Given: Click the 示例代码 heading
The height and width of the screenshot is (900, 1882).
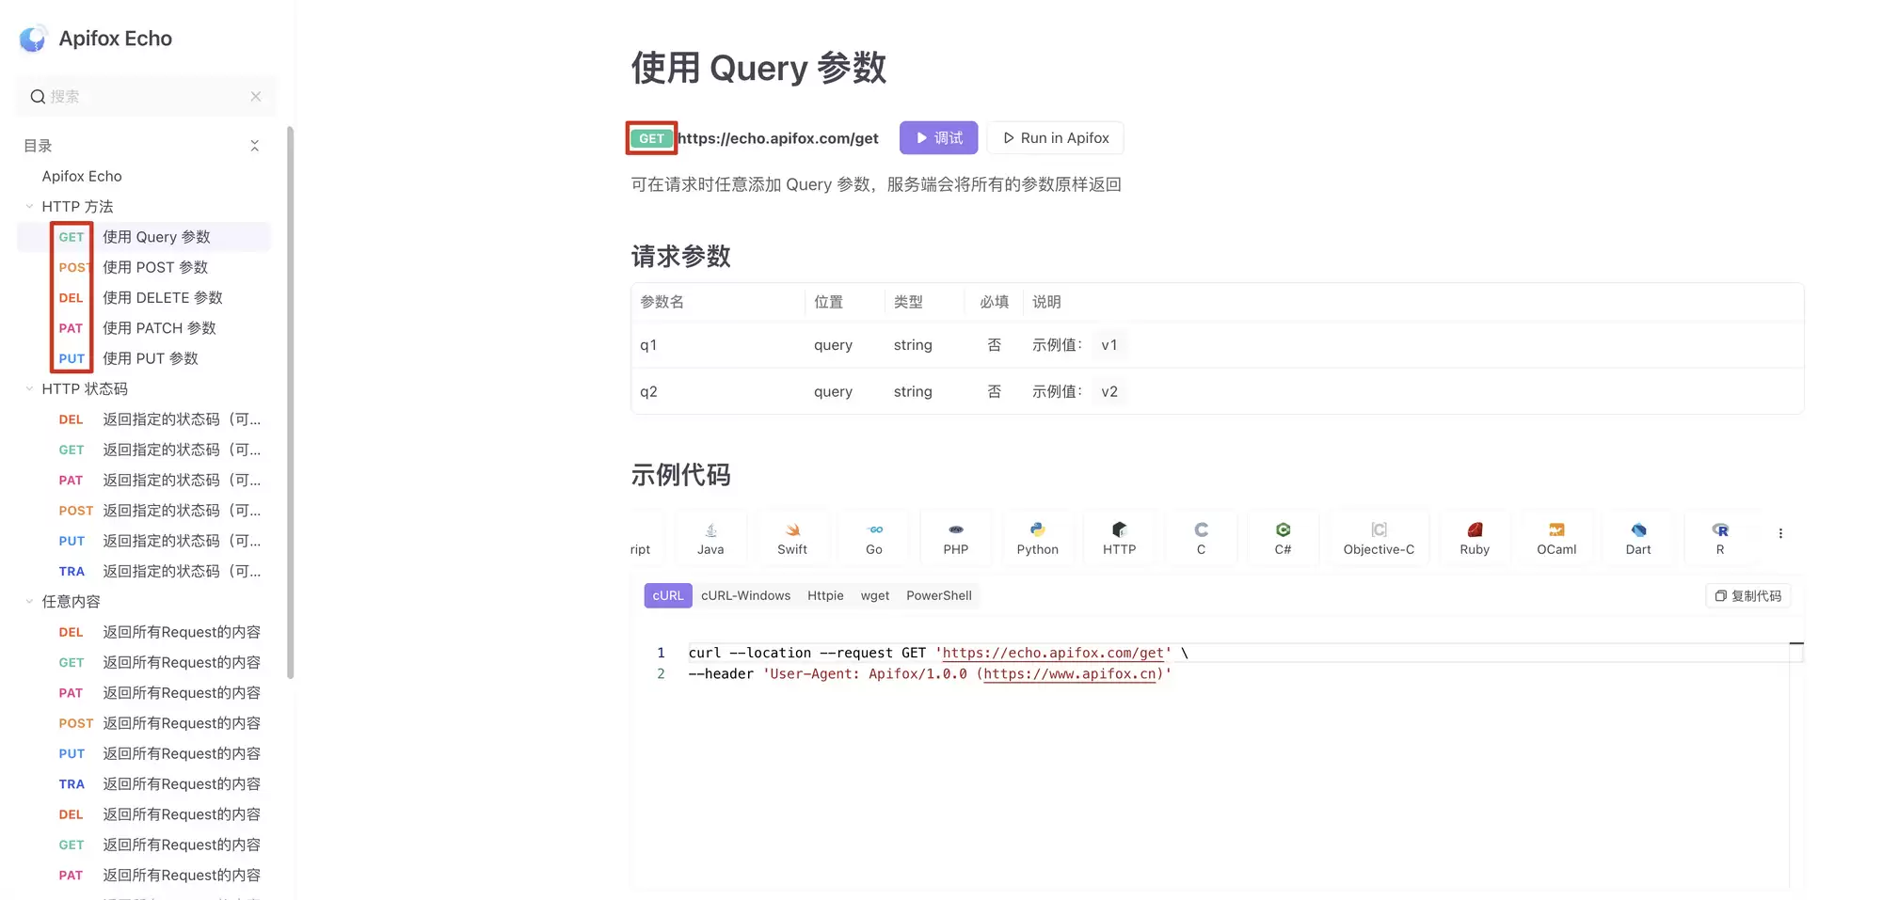Looking at the screenshot, I should pyautogui.click(x=680, y=475).
